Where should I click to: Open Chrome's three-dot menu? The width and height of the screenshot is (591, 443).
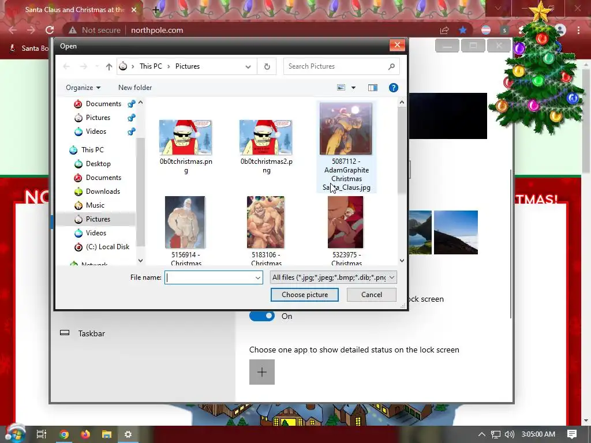click(x=578, y=30)
